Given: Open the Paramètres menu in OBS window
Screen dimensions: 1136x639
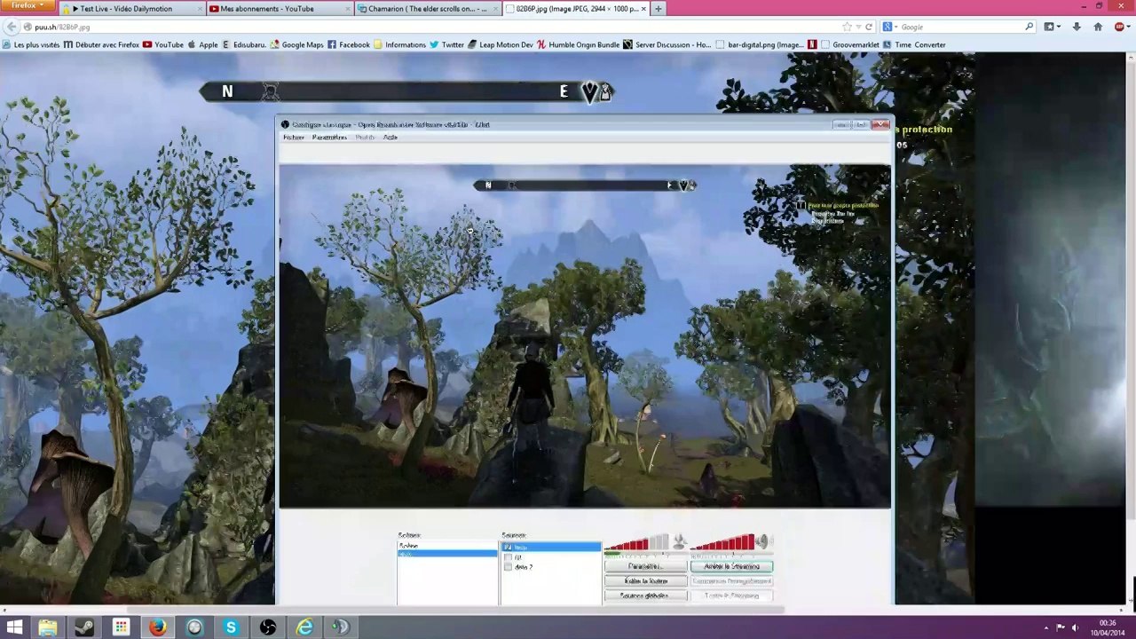Looking at the screenshot, I should click(x=329, y=138).
